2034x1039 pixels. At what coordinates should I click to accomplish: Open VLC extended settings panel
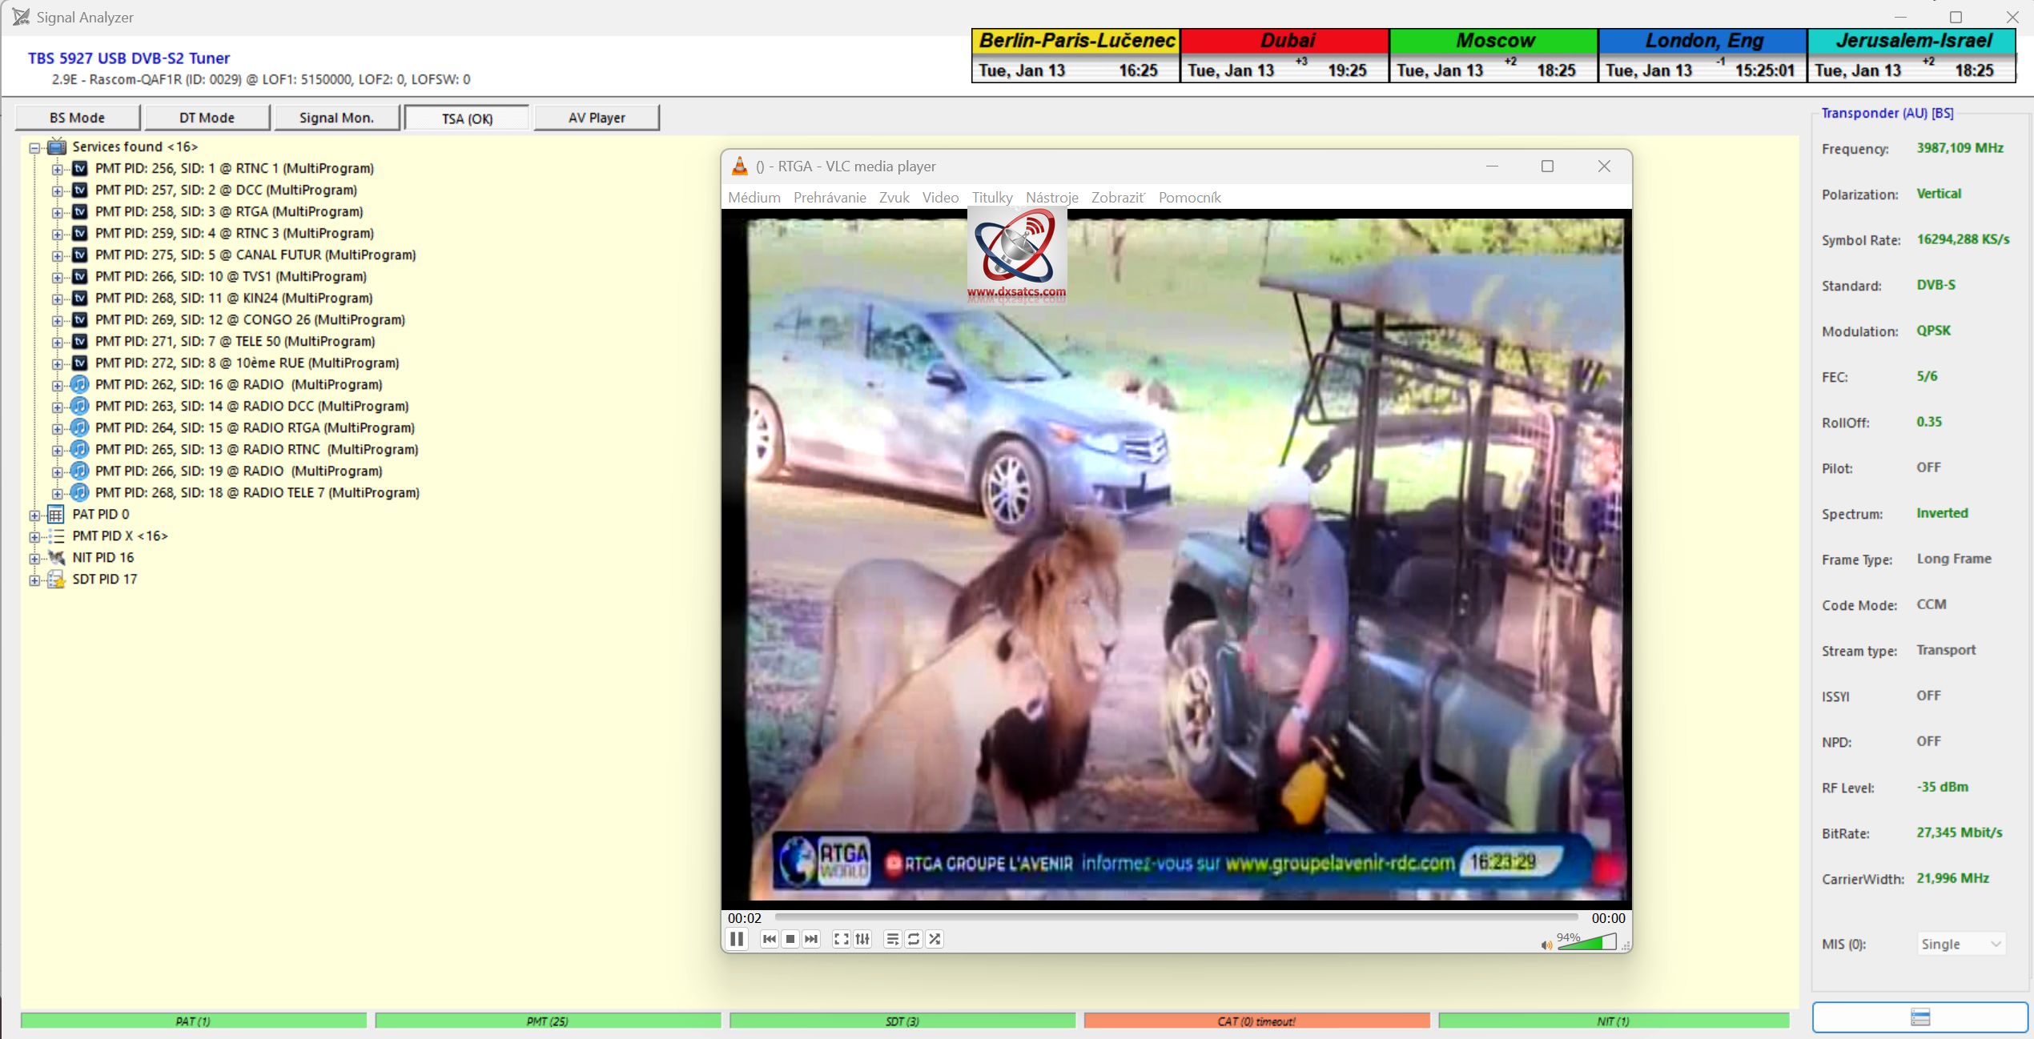pos(862,939)
